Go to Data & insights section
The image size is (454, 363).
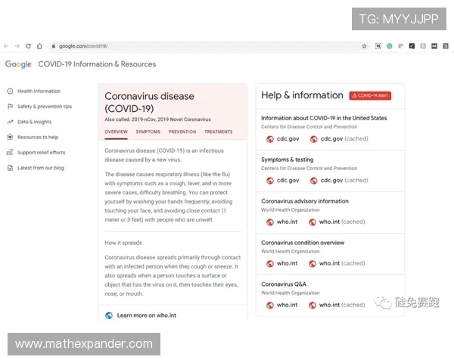[x=34, y=122]
